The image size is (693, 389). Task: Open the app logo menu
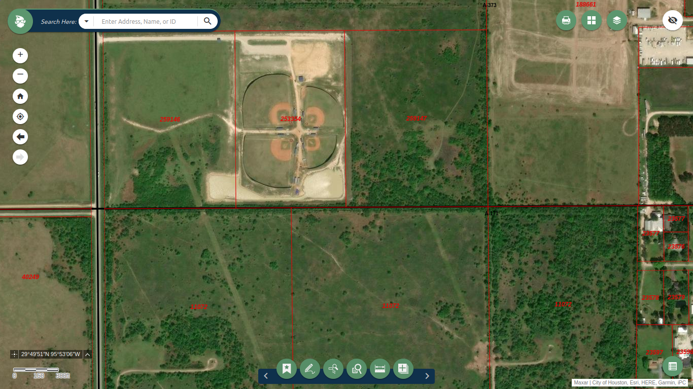pos(20,21)
